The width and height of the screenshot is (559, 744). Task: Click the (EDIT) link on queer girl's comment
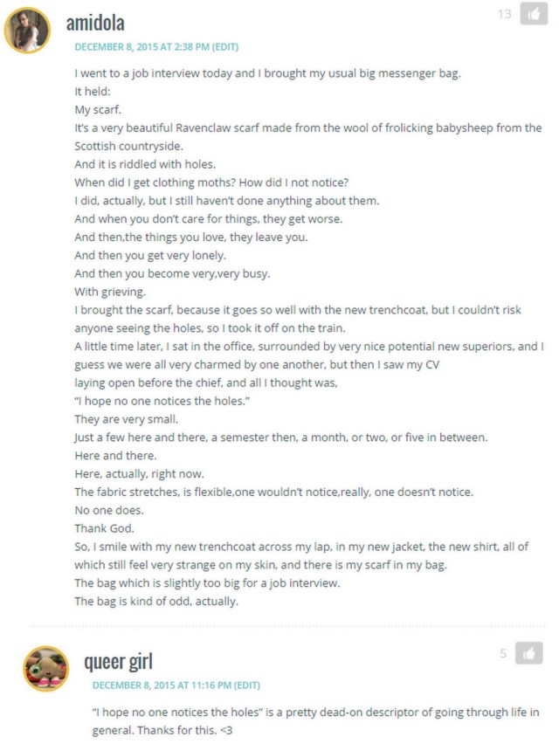(x=247, y=685)
